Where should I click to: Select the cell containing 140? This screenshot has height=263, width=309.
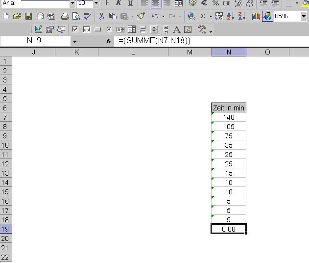[229, 117]
